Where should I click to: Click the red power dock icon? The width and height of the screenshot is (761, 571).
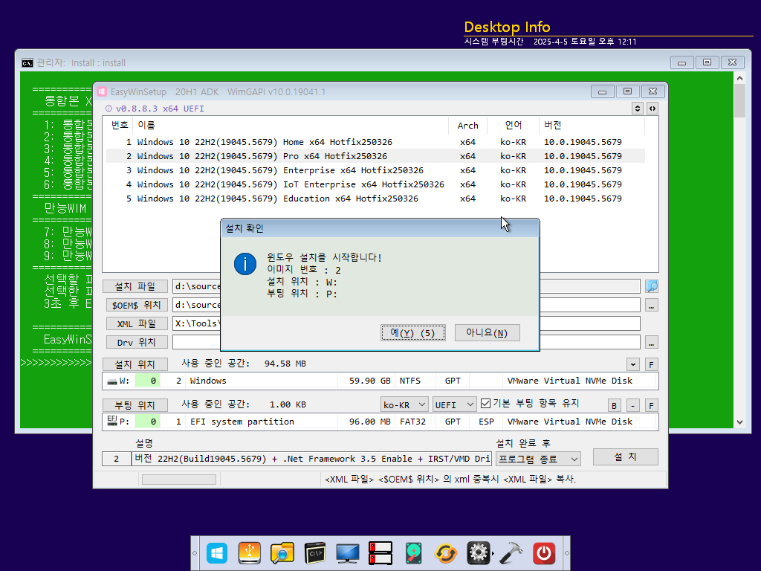tap(544, 553)
